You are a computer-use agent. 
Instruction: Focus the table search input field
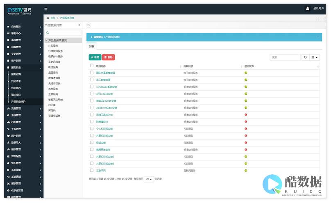point(285,57)
